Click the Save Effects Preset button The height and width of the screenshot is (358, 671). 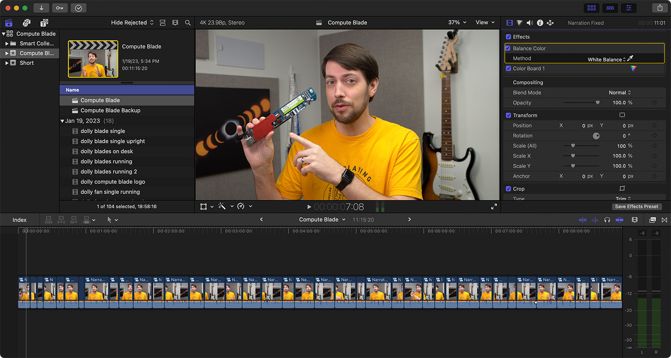pos(636,207)
